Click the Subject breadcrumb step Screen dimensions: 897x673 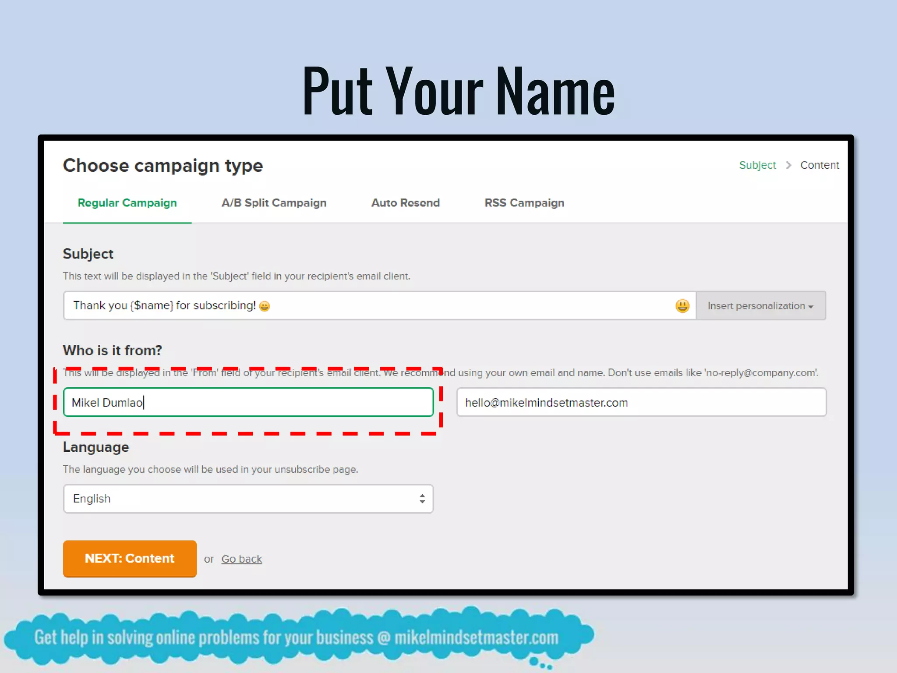[x=757, y=165]
